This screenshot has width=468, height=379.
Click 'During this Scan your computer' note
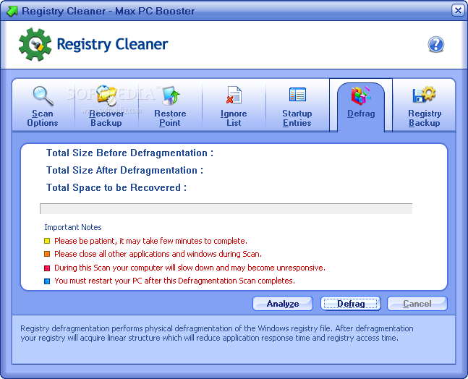[x=190, y=268]
